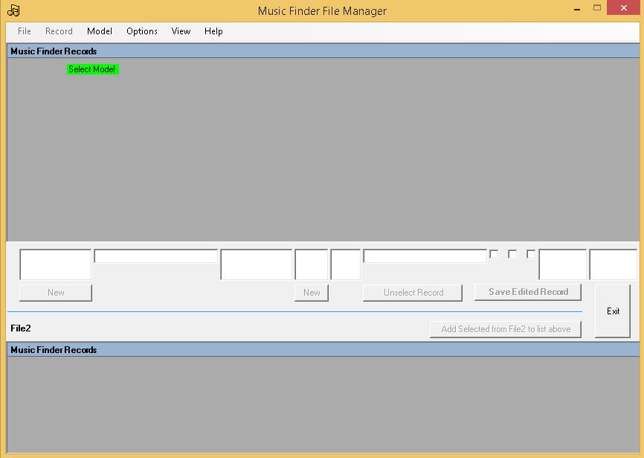Screen dimensions: 644x458
Task: Open the Help menu
Action: tap(213, 31)
